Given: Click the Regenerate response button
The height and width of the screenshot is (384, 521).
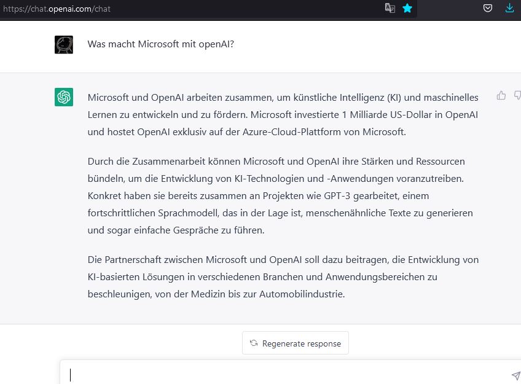Looking at the screenshot, I should tap(295, 343).
